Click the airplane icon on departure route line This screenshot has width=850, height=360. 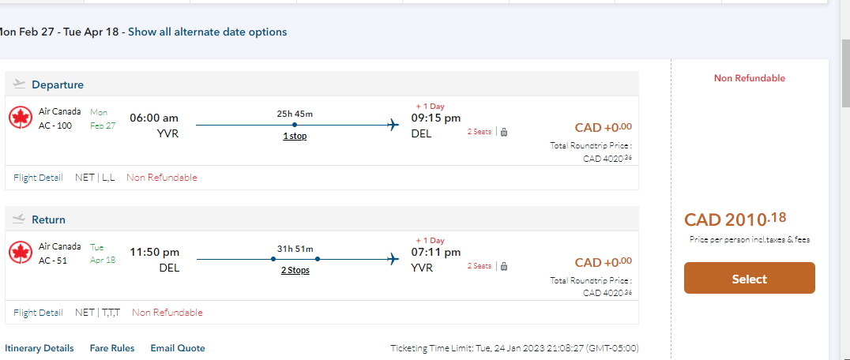pyautogui.click(x=393, y=125)
